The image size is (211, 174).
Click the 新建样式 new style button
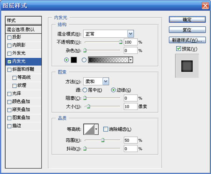pyautogui.click(x=187, y=40)
